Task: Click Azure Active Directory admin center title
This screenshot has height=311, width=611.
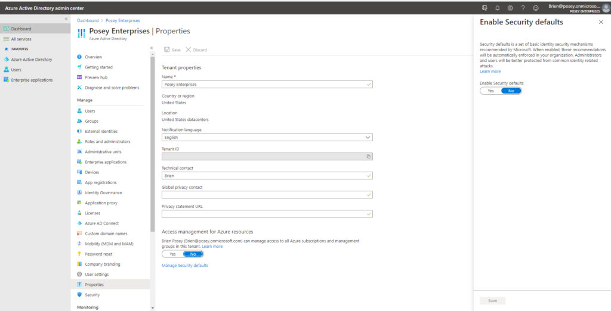Action: (44, 8)
